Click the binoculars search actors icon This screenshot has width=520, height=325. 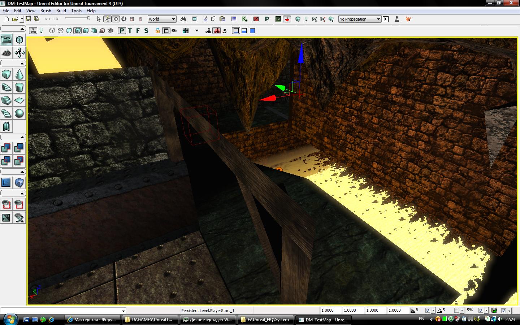183,19
